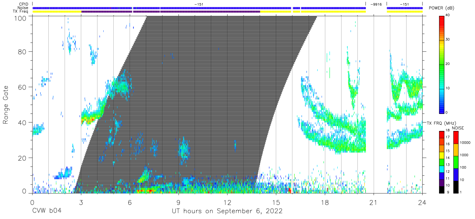Click the 80 tick on Range Gate axis
The width and height of the screenshot is (475, 219).
(22, 52)
